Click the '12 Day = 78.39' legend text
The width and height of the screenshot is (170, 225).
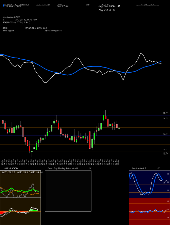[13, 6]
